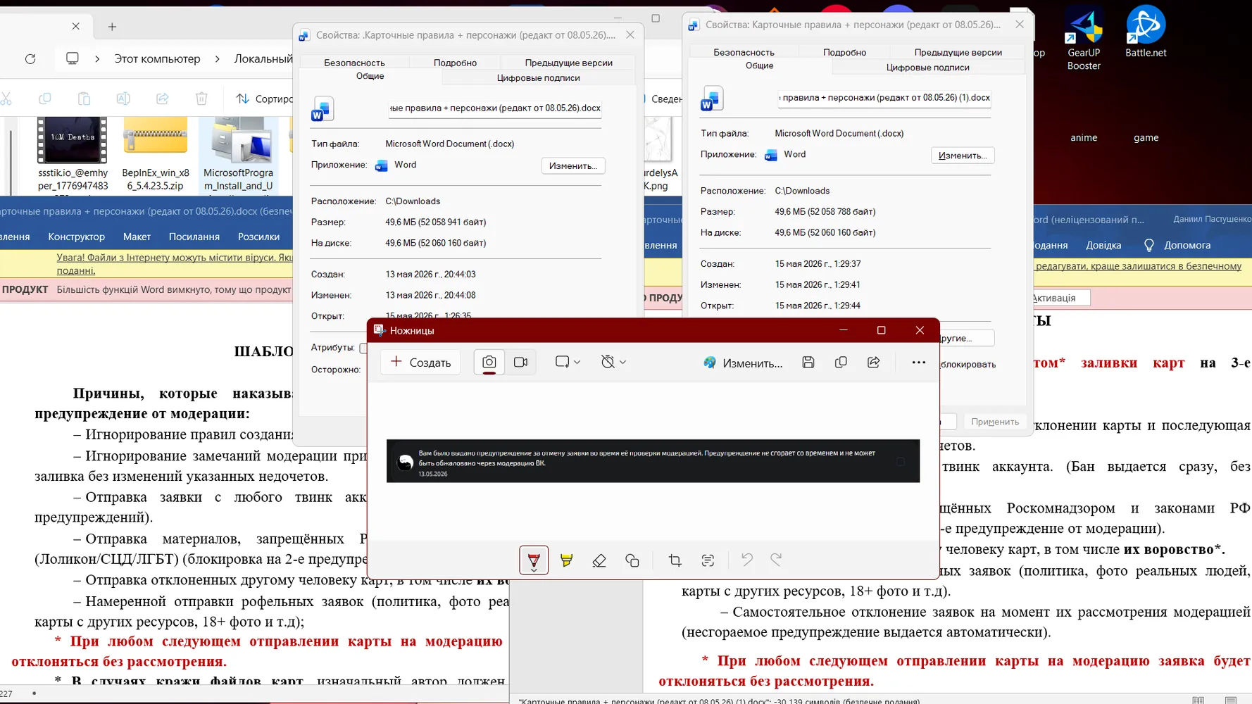
Task: Open the Сортировать dropdown in Explorer
Action: 264,99
